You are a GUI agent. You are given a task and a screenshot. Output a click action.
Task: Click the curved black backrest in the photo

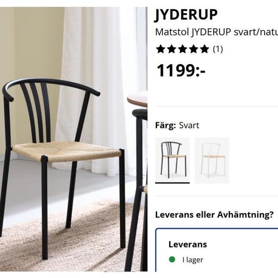pyautogui.click(x=51, y=88)
